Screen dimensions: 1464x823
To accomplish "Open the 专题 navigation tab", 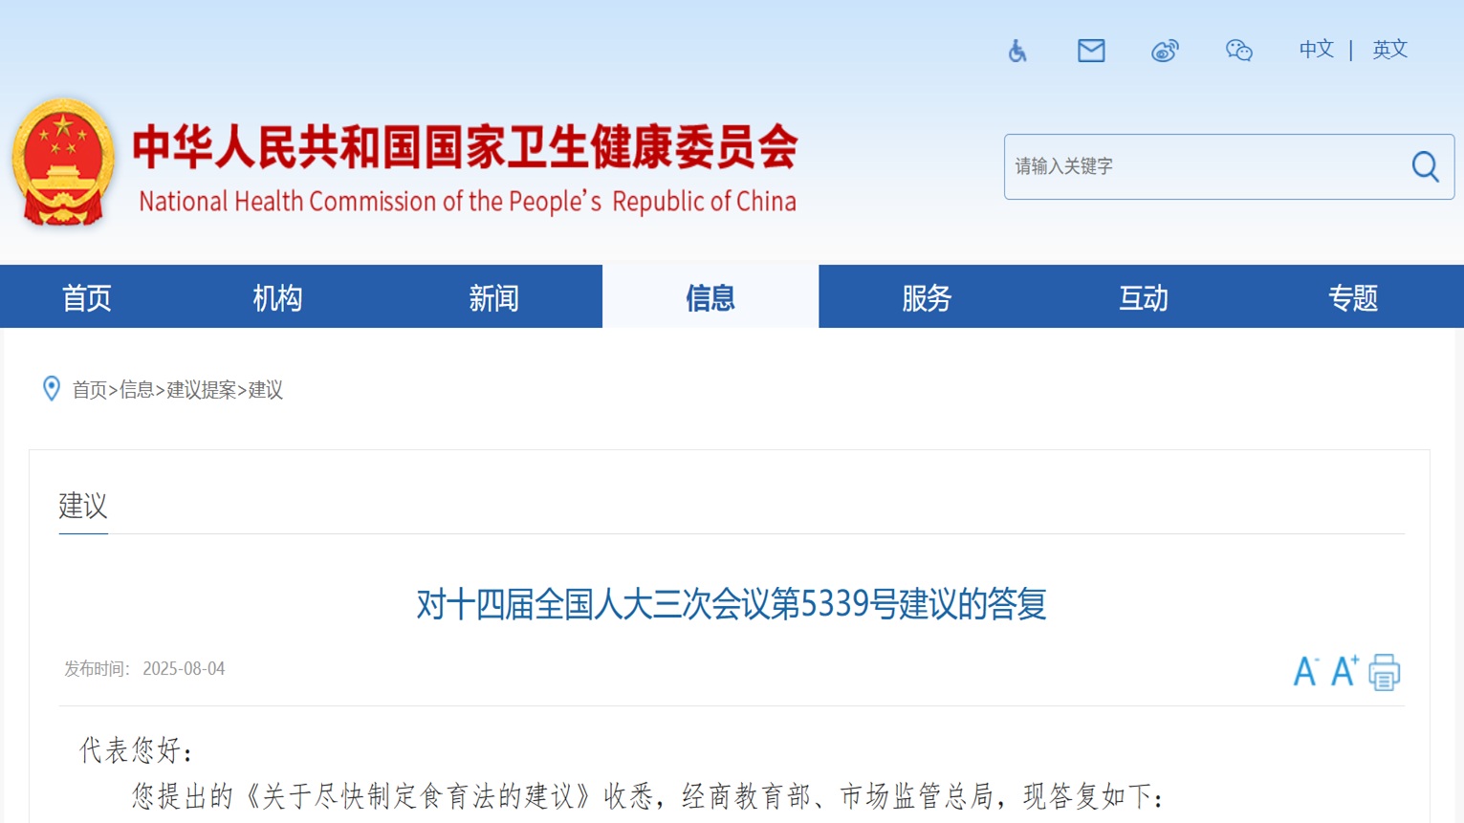I will pyautogui.click(x=1352, y=298).
